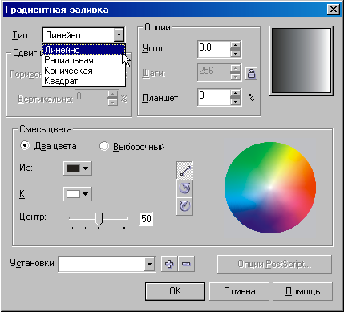Screen dimensions: 344x312
Task: Increase the Угол angle value
Action: coord(235,45)
